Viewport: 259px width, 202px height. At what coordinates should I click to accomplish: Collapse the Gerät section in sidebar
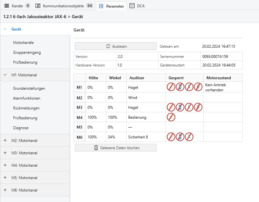point(5,29)
